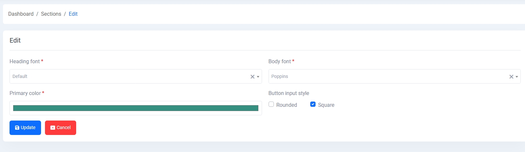Click the X icon on Cancel

coord(53,128)
